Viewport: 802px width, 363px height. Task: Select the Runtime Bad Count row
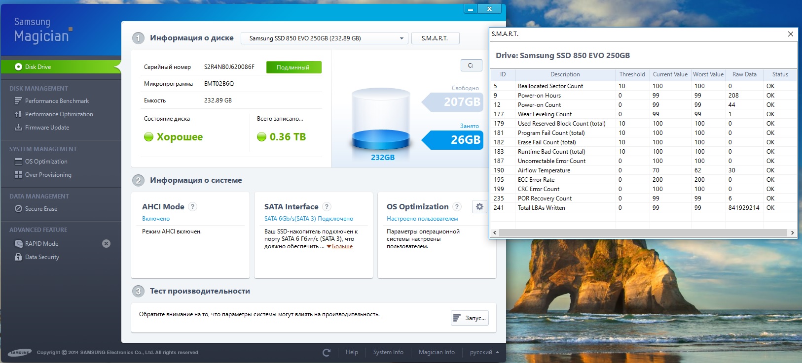(644, 152)
